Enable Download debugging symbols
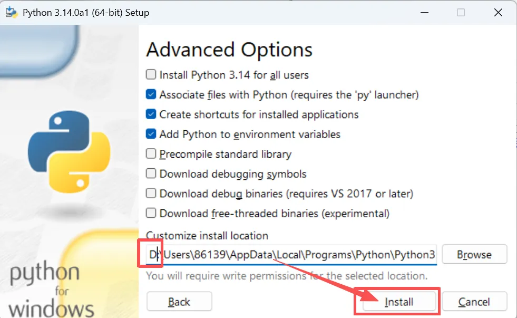517x318 pixels. (x=151, y=174)
